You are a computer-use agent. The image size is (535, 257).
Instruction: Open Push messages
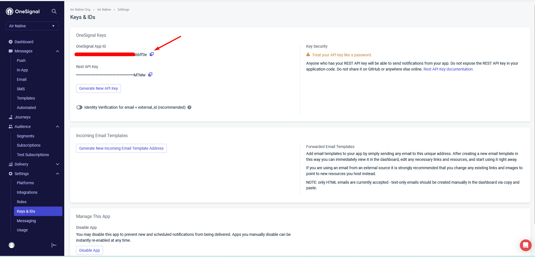21,60
